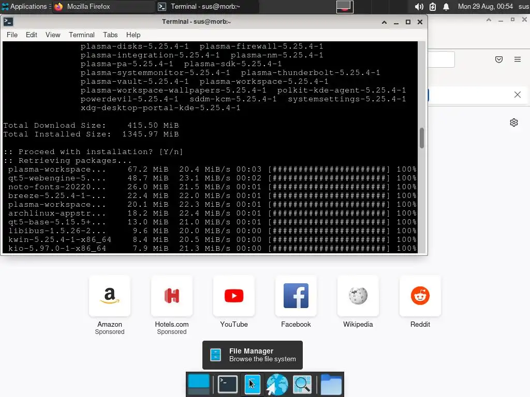Open the Help menu in Terminal
Viewport: 530px width, 397px height.
point(133,35)
